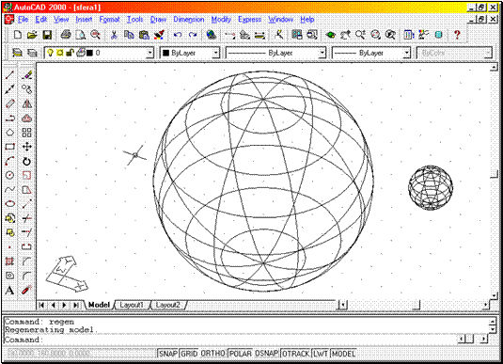Click the red question mark Help icon
Image resolution: width=503 pixels, height=364 pixels.
pyautogui.click(x=457, y=35)
